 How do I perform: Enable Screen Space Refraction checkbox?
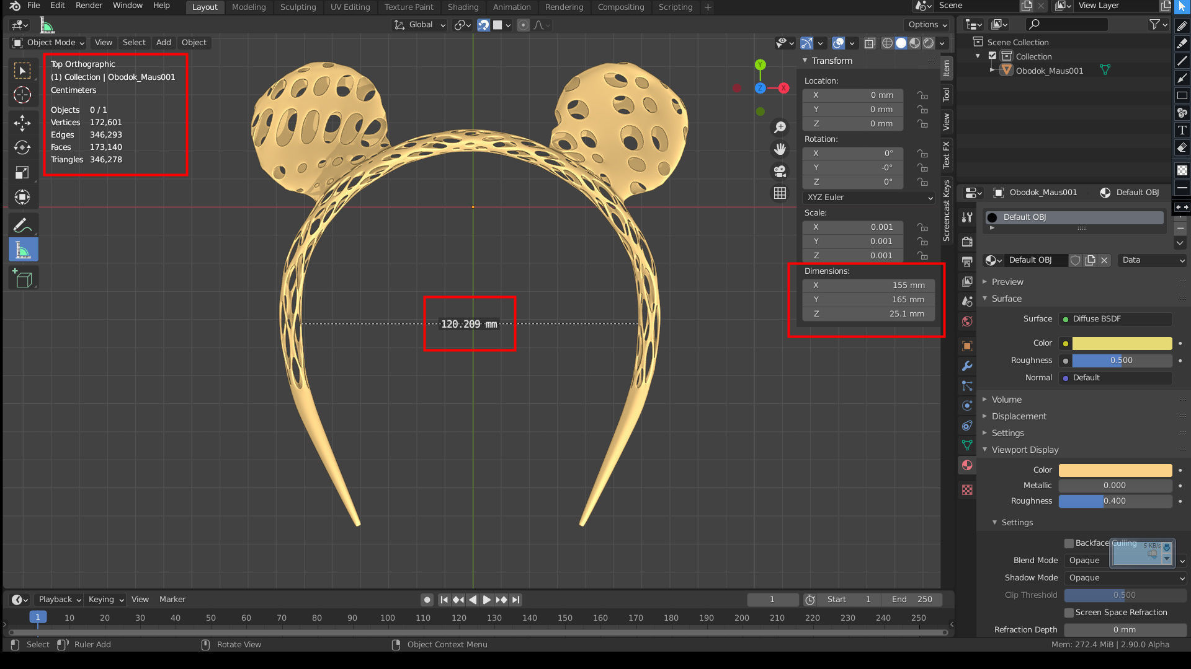click(x=1069, y=613)
